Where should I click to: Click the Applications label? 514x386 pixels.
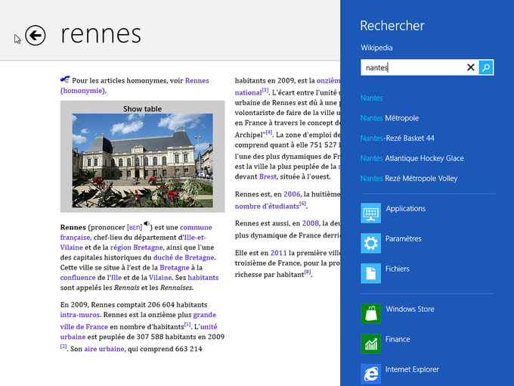click(x=405, y=208)
